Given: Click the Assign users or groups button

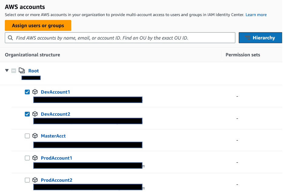Looking at the screenshot, I should click(x=38, y=25).
